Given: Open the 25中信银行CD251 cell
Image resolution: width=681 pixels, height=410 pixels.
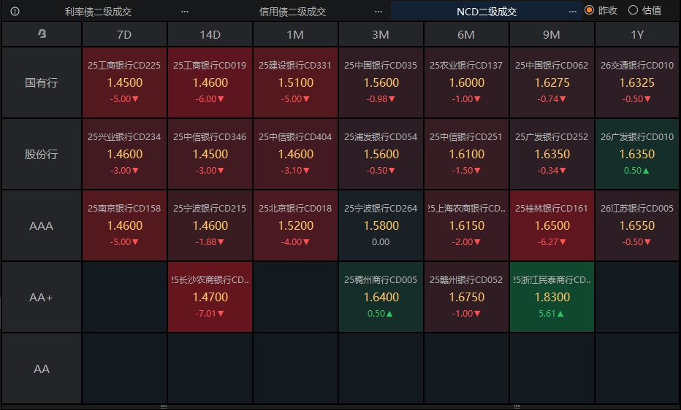Looking at the screenshot, I should [x=466, y=154].
